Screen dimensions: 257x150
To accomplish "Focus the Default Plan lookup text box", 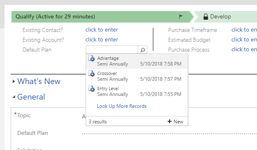I will 112,50.
